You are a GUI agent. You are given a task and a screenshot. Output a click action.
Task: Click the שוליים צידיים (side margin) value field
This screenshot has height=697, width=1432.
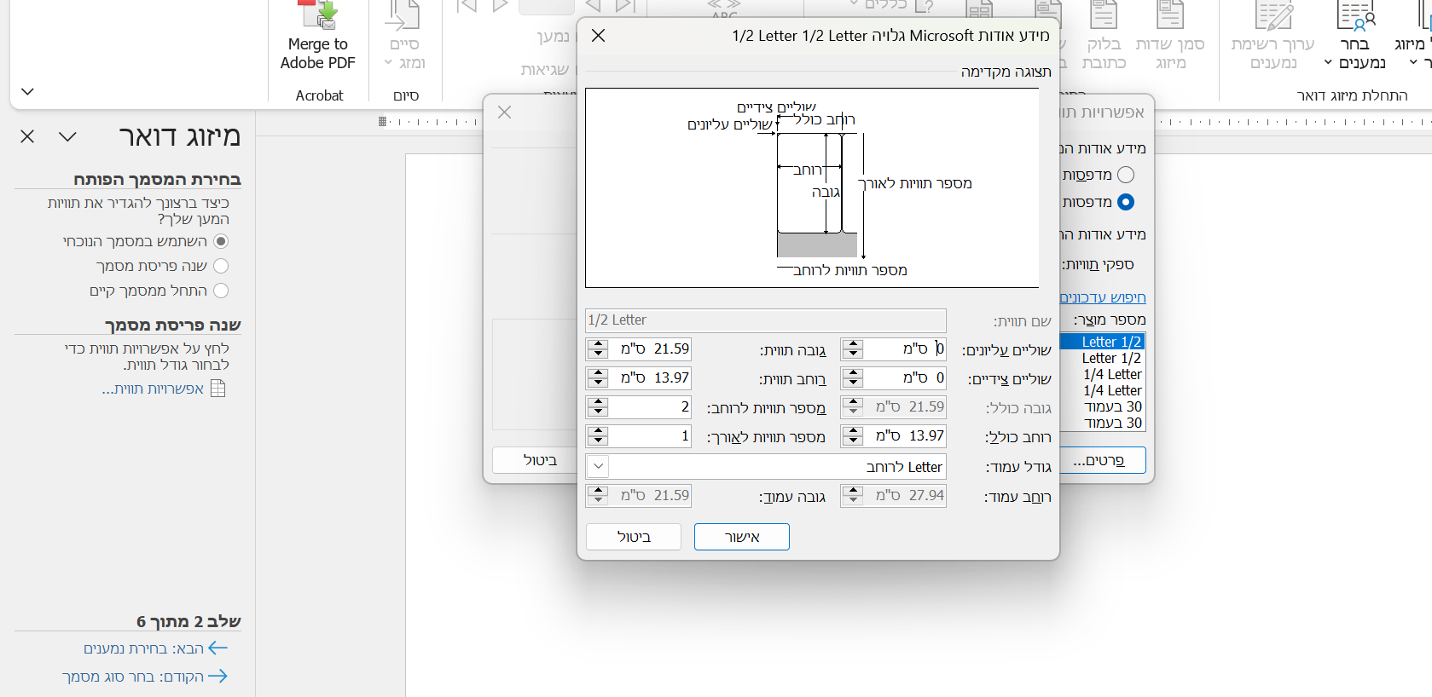[x=905, y=377]
